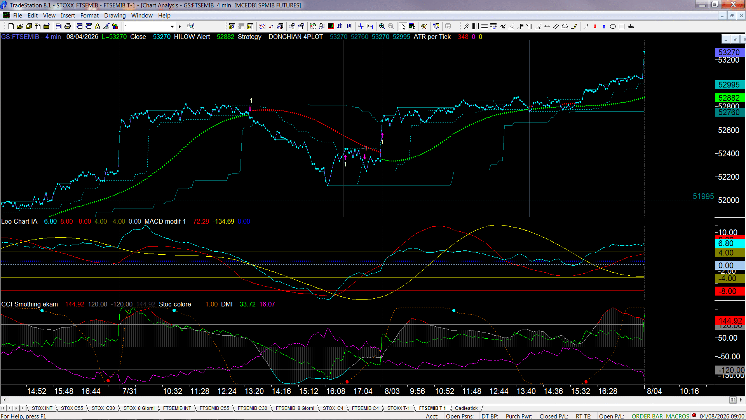The height and width of the screenshot is (420, 746).
Task: Select the horizontal lines drawing tool
Action: 485,26
